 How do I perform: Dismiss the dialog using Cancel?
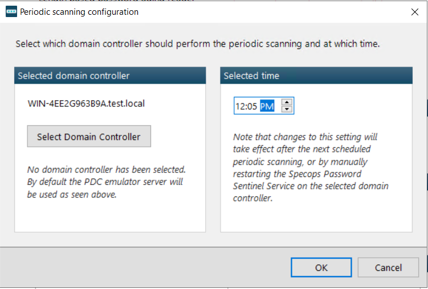coord(388,267)
